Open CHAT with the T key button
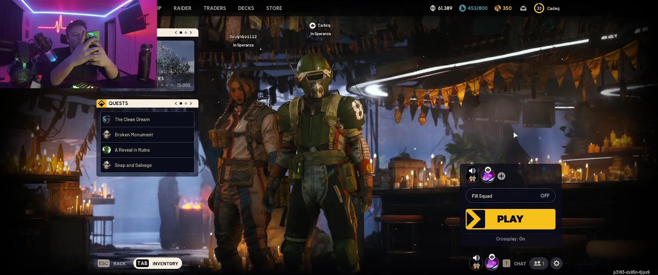Screen dimensions: 658x275 (x=515, y=263)
